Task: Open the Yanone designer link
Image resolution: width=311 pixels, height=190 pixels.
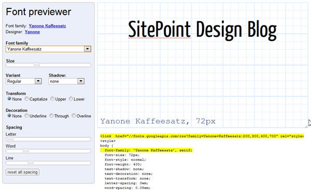Action: point(32,32)
